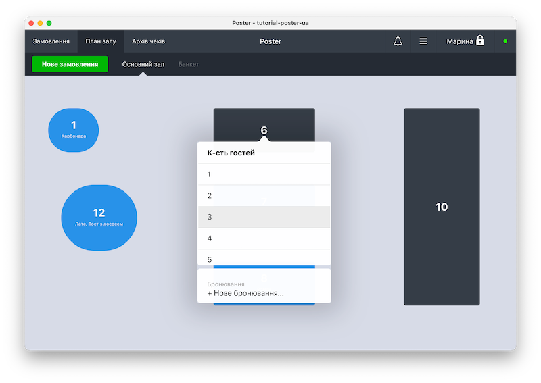The image size is (541, 383).
Task: Open the hamburger menu icon
Action: (423, 41)
